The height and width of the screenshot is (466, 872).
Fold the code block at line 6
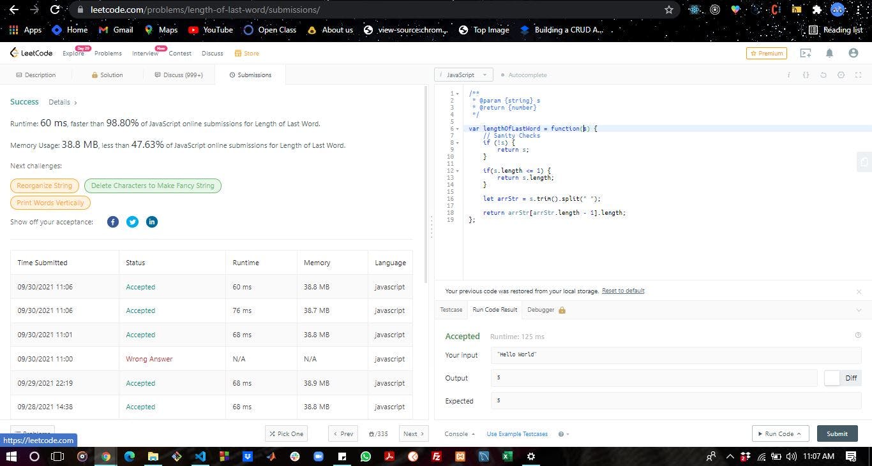coord(458,129)
